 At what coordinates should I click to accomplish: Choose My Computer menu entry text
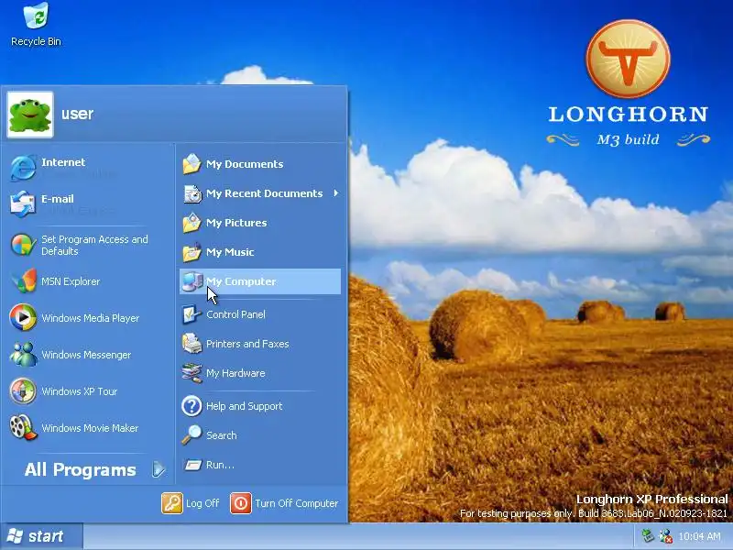pyautogui.click(x=241, y=281)
